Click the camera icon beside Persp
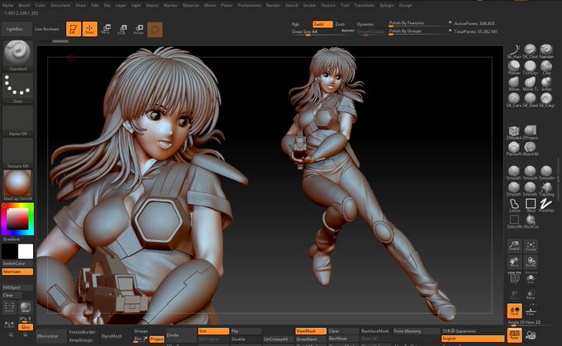562x346 pixels. 531,335
